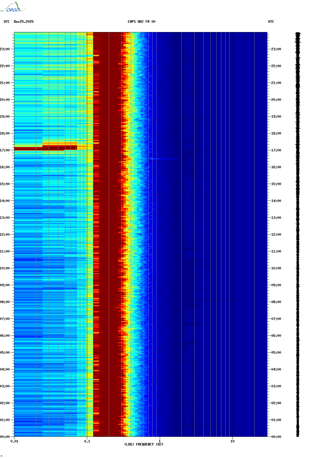Select the 0.01 frequency tick label
Viewport: 310px width, 459px height.
click(x=14, y=441)
